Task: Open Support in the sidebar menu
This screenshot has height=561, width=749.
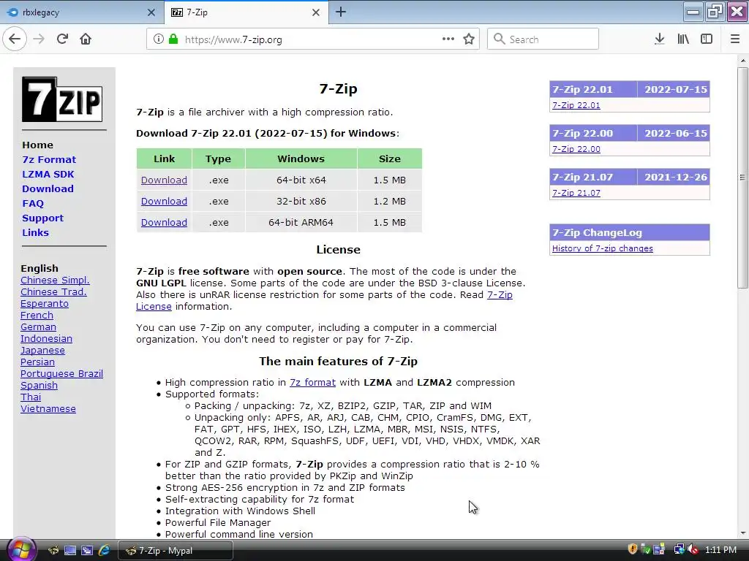Action: coord(42,218)
